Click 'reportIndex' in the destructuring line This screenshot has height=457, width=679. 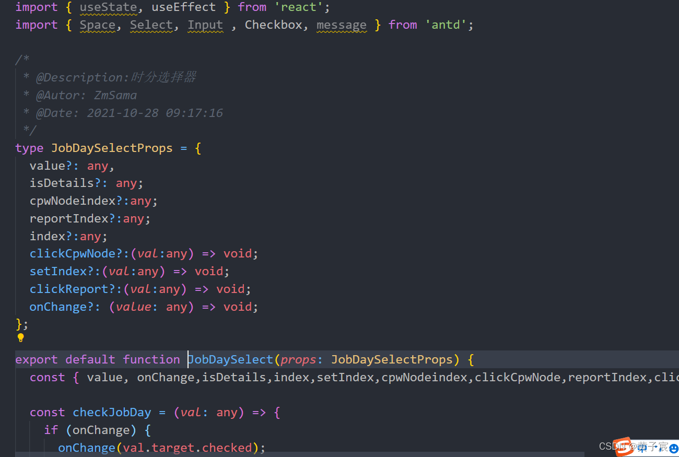click(x=607, y=378)
